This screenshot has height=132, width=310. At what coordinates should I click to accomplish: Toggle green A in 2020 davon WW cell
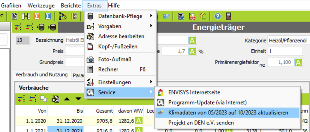tap(138, 121)
